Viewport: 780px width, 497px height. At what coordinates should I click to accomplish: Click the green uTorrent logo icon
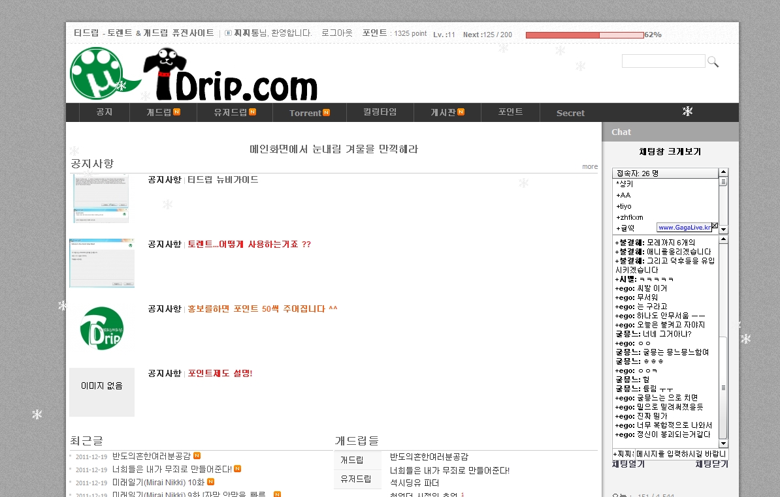97,74
